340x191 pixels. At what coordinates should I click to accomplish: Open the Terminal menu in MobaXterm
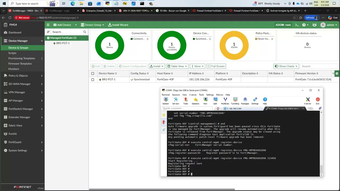click(165, 95)
